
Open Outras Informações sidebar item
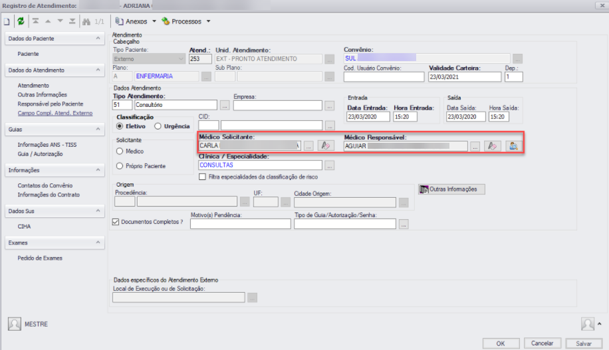pos(43,95)
